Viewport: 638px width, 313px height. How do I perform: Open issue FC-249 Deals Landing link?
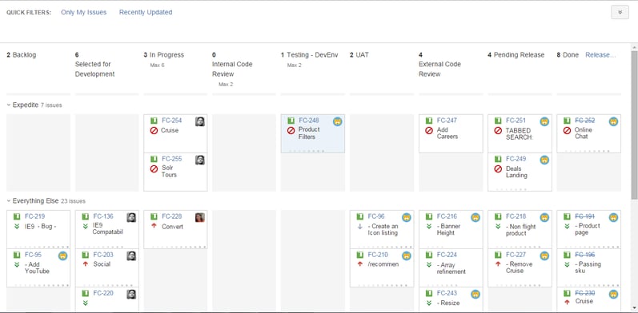(x=516, y=159)
